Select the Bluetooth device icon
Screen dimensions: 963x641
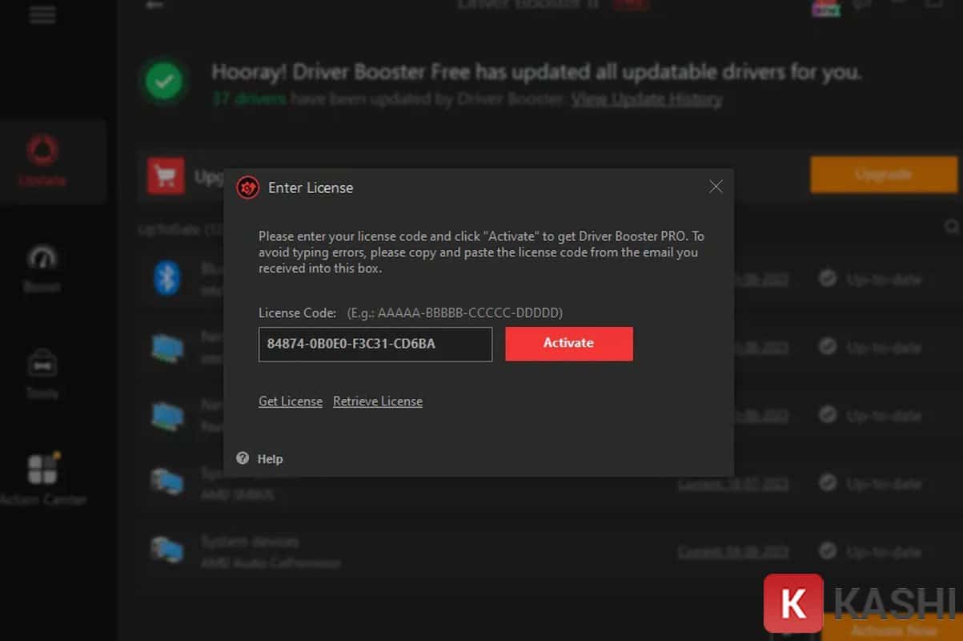[x=166, y=279]
